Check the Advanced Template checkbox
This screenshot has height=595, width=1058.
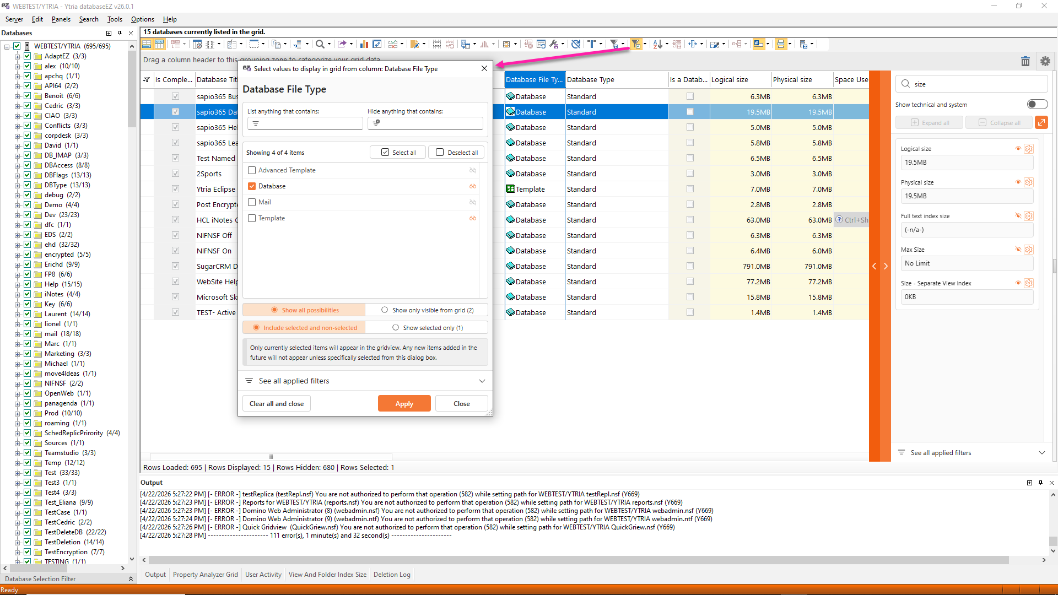(x=252, y=170)
